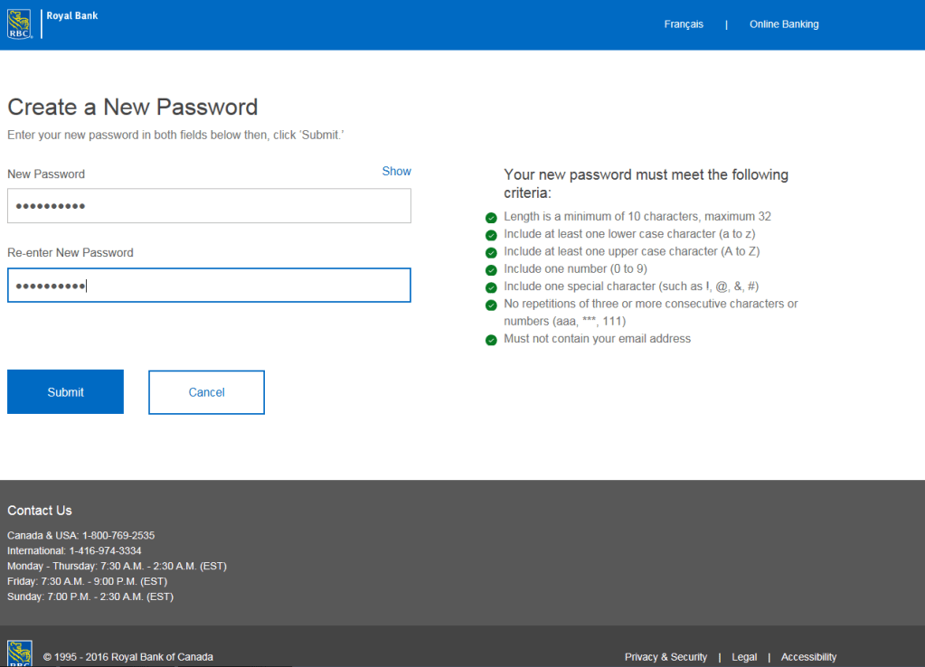The width and height of the screenshot is (925, 667).
Task: Click the RBC Royal Bank logo in header
Action: tap(21, 23)
